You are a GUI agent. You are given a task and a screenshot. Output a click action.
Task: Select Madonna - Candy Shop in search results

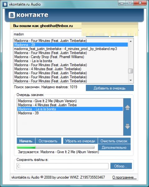pyautogui.click(x=49, y=57)
